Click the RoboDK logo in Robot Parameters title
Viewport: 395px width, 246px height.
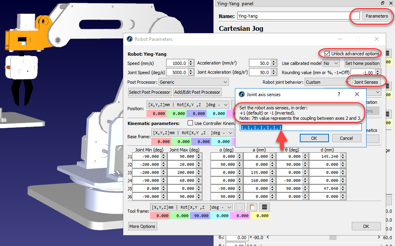point(130,39)
